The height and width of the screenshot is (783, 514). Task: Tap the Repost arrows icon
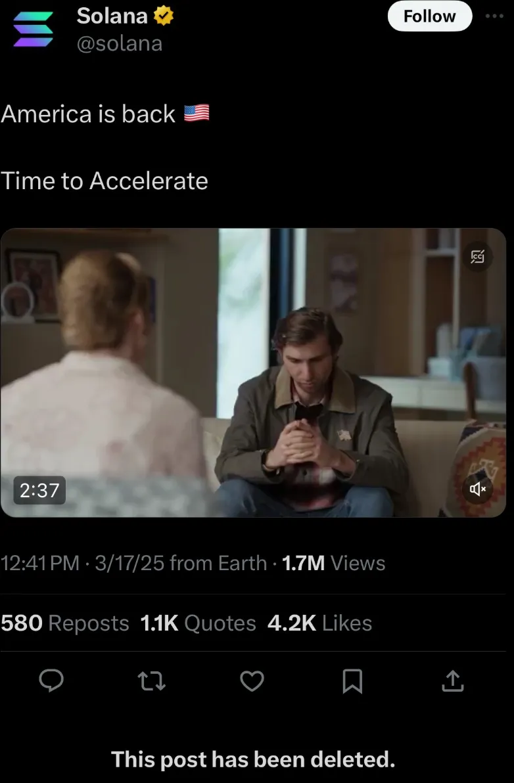pyautogui.click(x=152, y=681)
